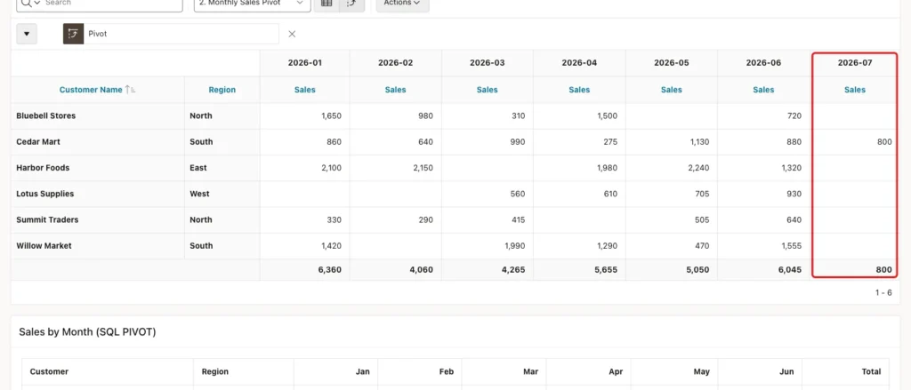Click the Mar header in SQL PIVOT table
The width and height of the screenshot is (911, 390).
(531, 371)
